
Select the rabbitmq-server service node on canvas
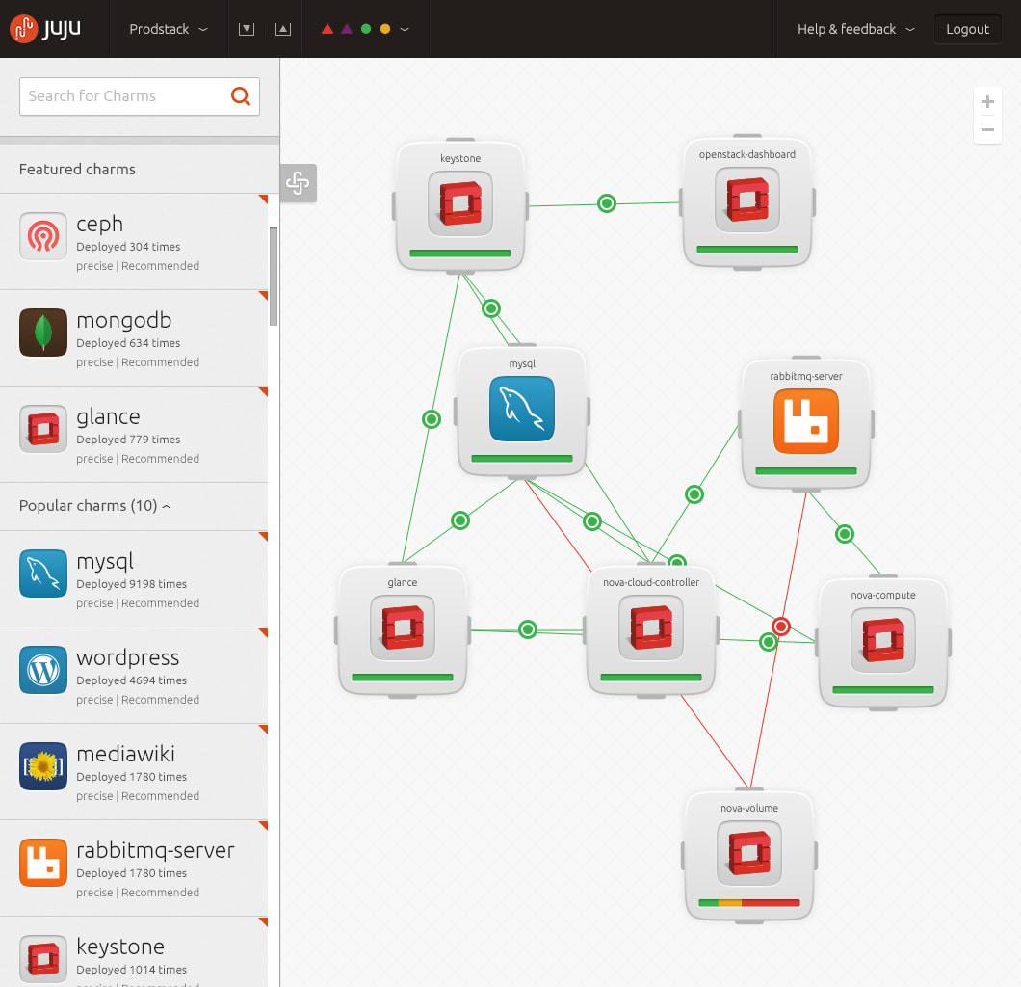click(806, 423)
